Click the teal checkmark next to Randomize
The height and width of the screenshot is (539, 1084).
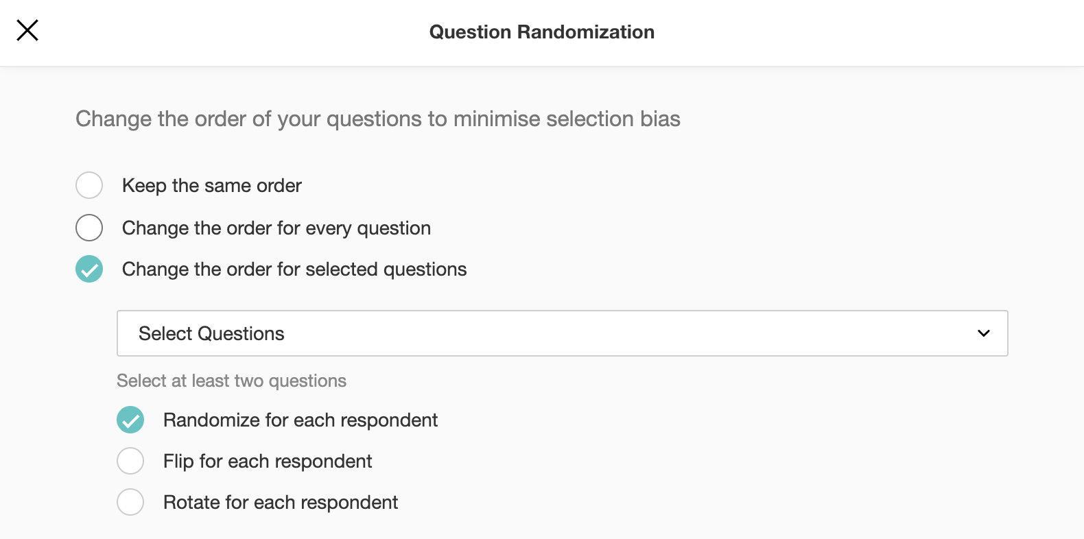(x=130, y=420)
